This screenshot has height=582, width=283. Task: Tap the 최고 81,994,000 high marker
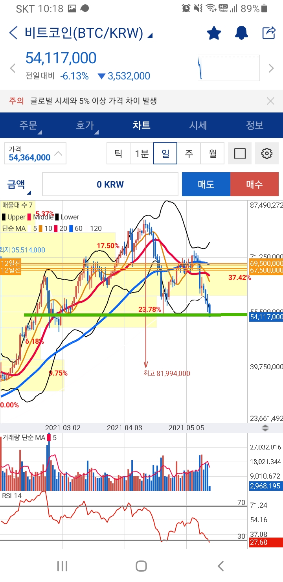coord(167,373)
